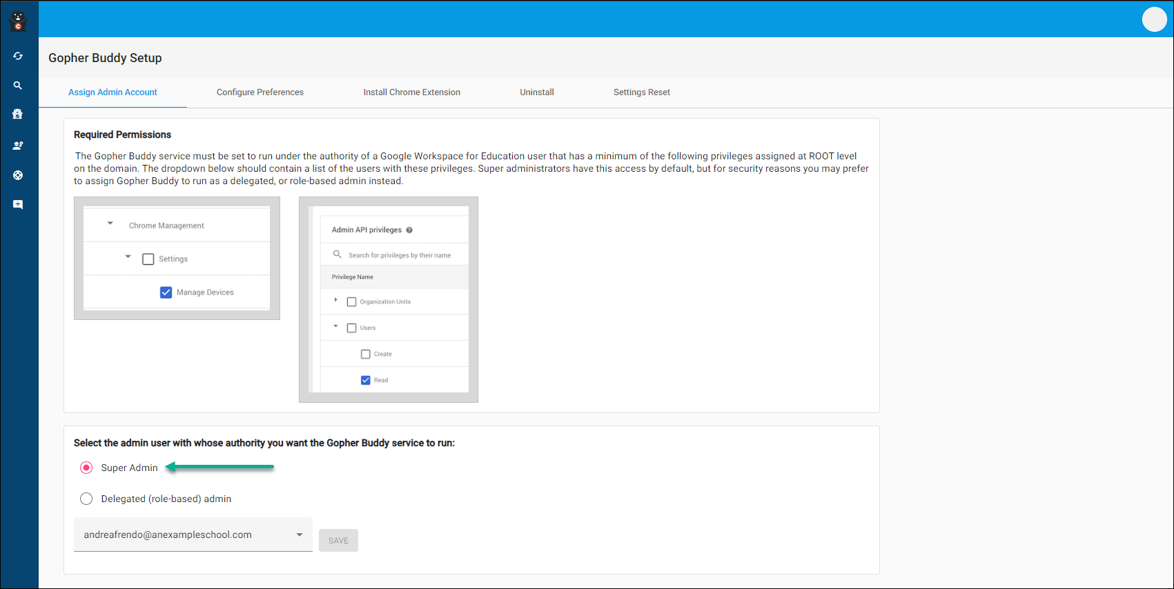1174x589 pixels.
Task: Click the Admin API privileges image
Action: coord(389,300)
